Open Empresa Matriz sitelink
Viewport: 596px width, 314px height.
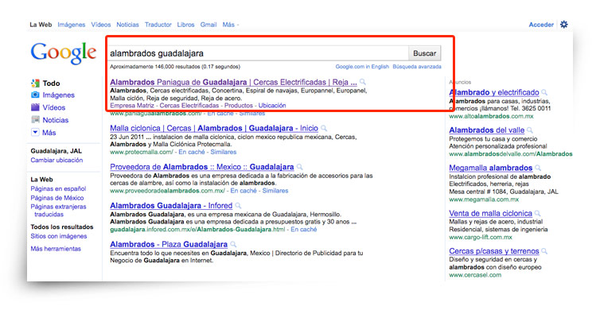tap(132, 106)
